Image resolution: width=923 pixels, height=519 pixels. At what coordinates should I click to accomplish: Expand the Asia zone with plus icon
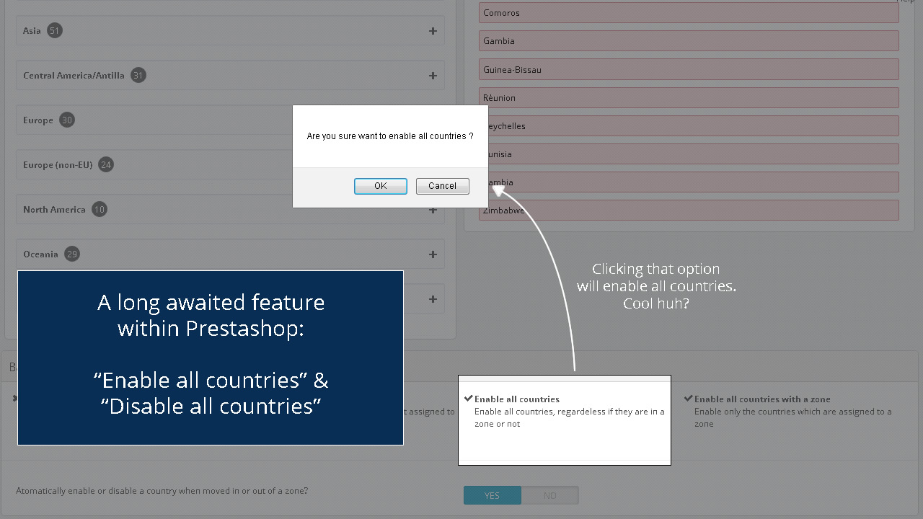pos(433,31)
